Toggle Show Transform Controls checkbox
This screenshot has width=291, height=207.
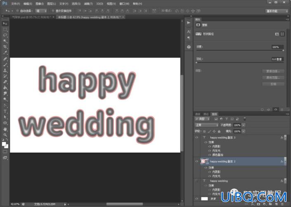tap(53, 11)
